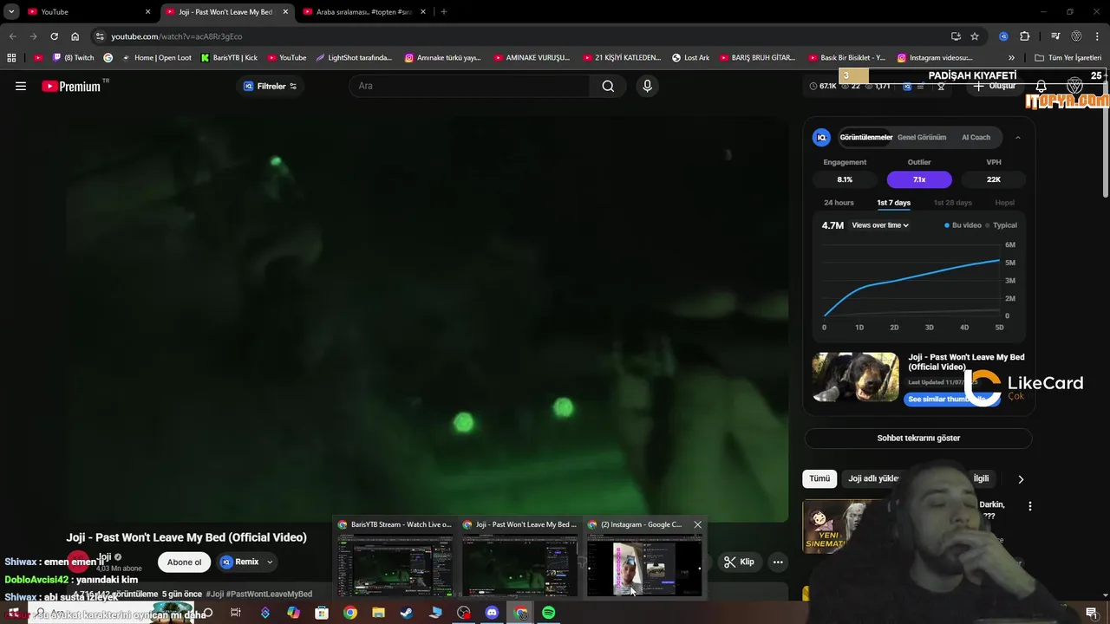Image resolution: width=1110 pixels, height=624 pixels.
Task: Switch to the Araba sıralaması browser tab
Action: click(x=364, y=12)
